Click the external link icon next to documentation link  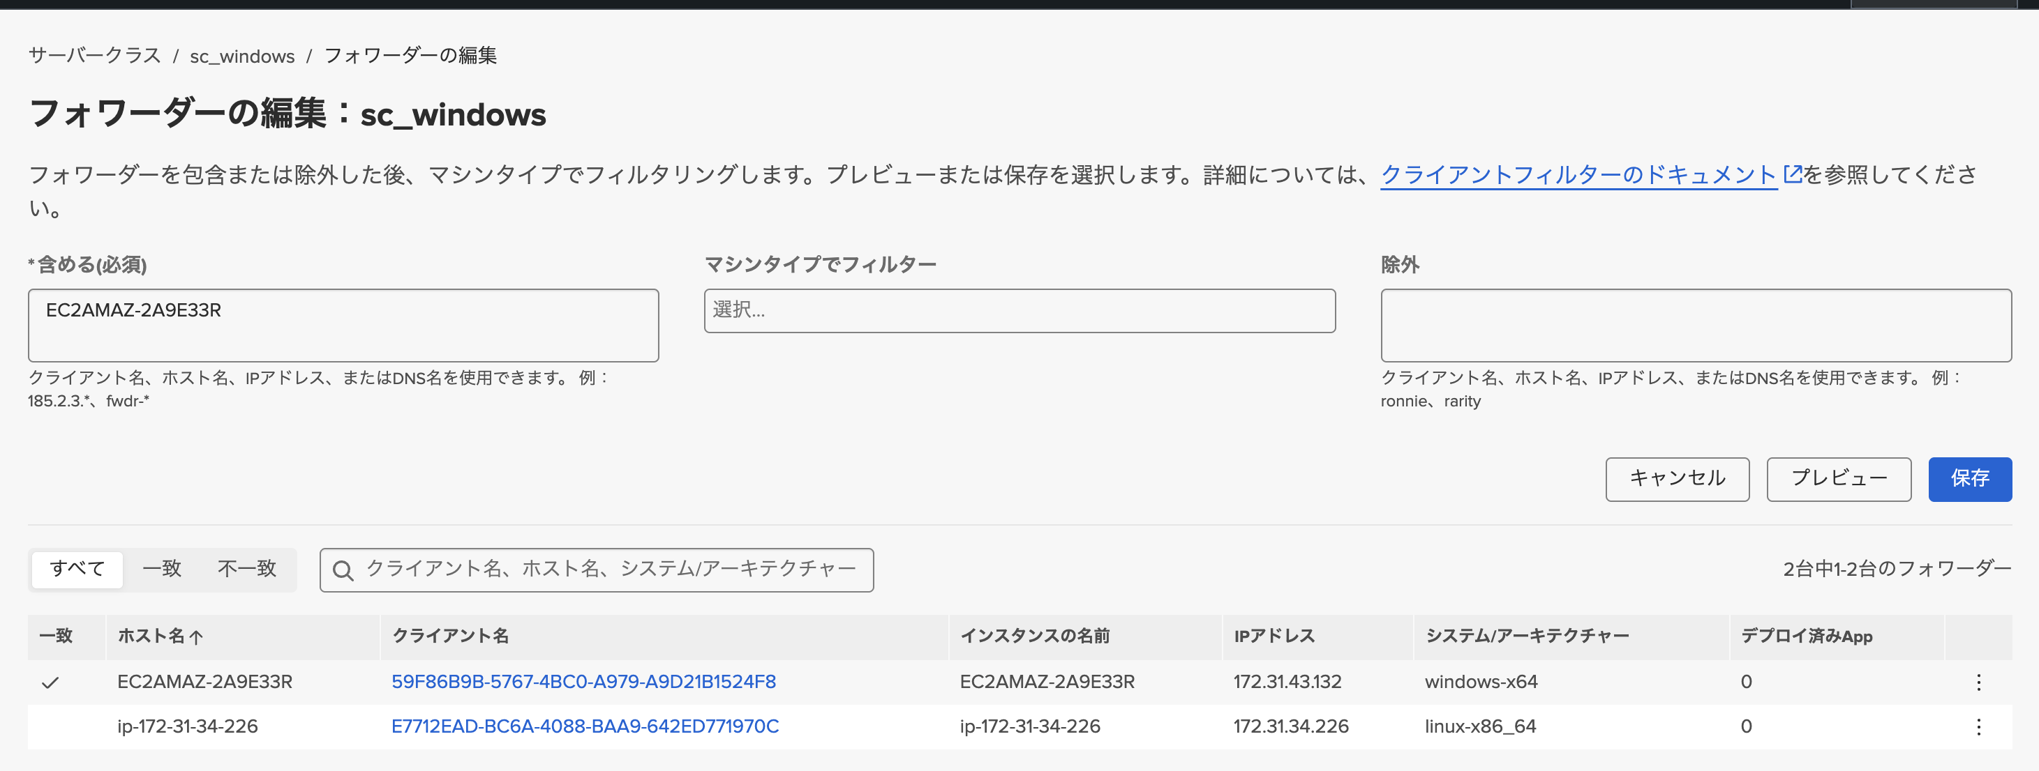click(1792, 176)
